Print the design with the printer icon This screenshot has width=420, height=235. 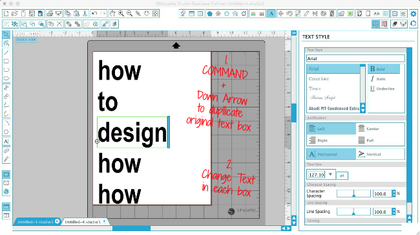50,14
